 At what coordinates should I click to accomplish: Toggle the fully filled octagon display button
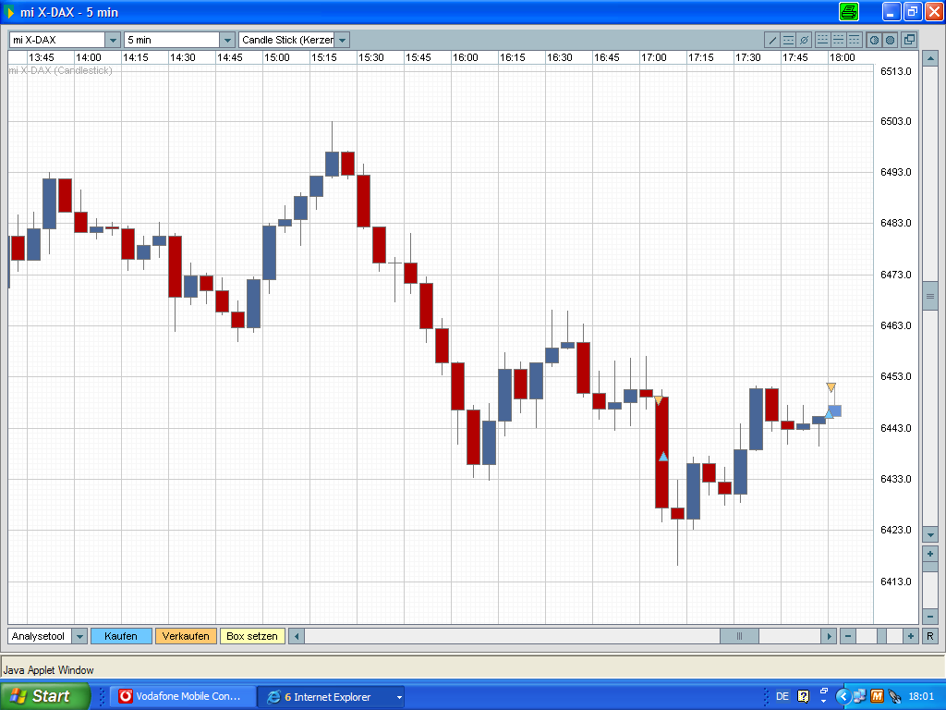[890, 41]
